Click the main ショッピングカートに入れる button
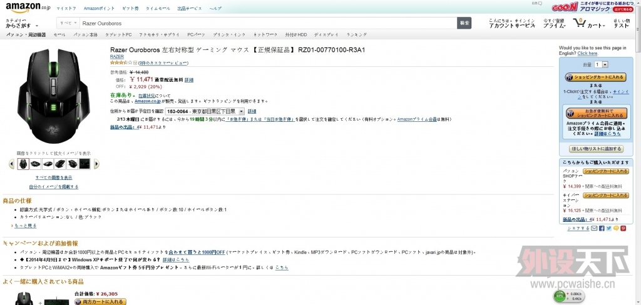641x305 pixels. coord(595,77)
